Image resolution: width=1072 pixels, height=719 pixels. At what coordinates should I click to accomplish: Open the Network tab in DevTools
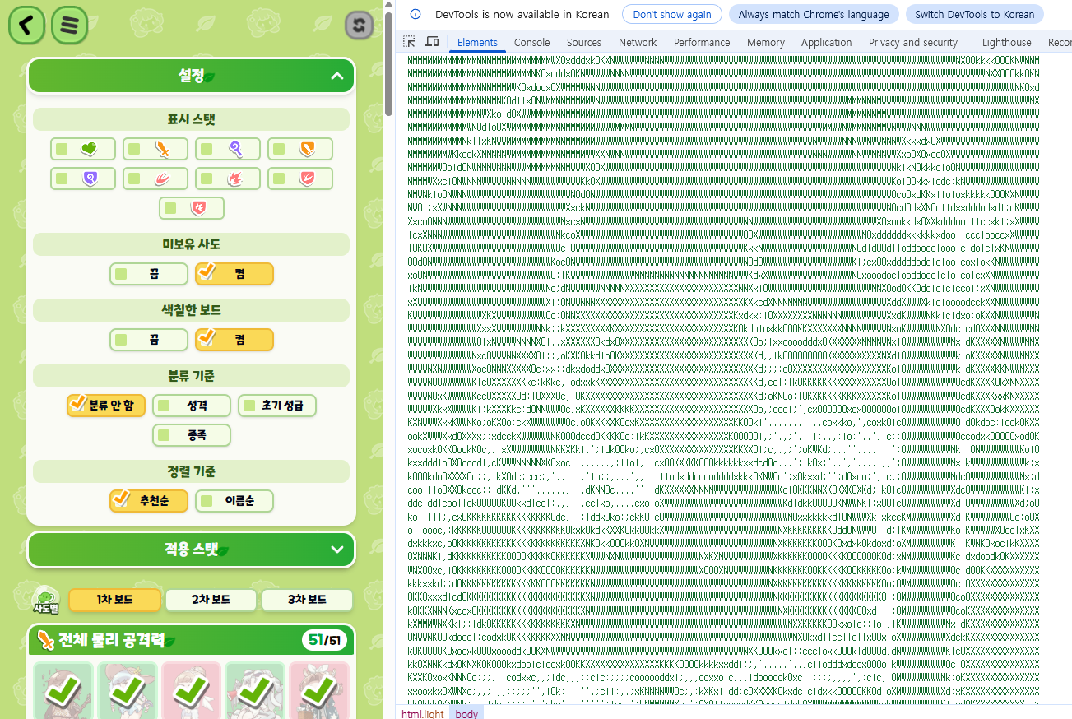point(637,43)
